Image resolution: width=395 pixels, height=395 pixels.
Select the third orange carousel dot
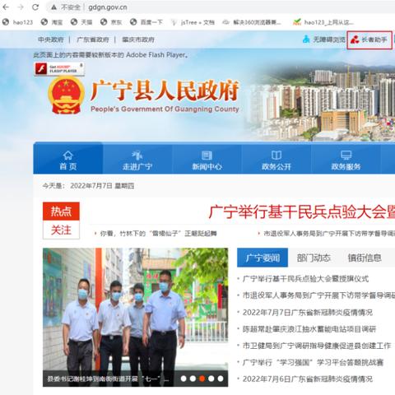click(202, 379)
